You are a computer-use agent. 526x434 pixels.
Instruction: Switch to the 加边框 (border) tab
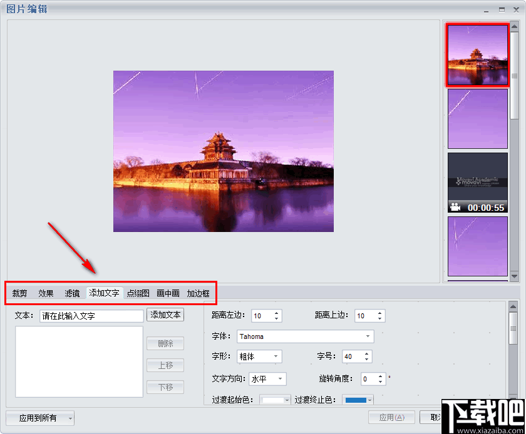[199, 293]
